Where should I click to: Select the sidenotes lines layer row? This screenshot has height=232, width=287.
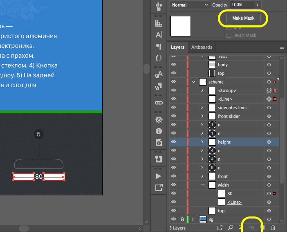point(224,108)
